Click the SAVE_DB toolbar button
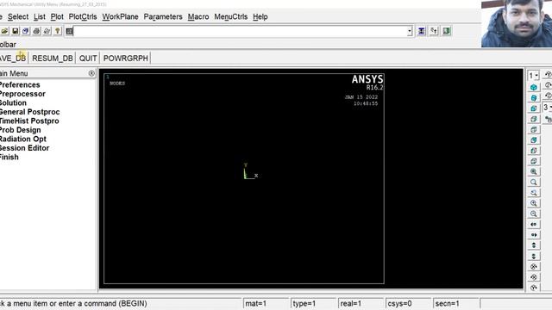552x310 pixels. pos(13,59)
